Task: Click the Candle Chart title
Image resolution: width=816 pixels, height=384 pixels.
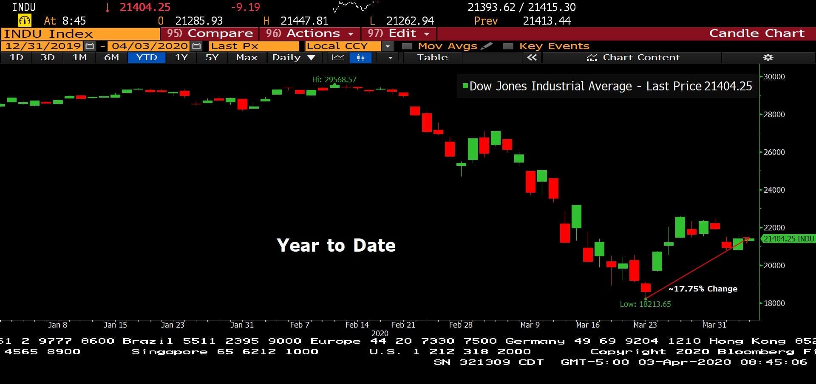Action: (x=756, y=33)
